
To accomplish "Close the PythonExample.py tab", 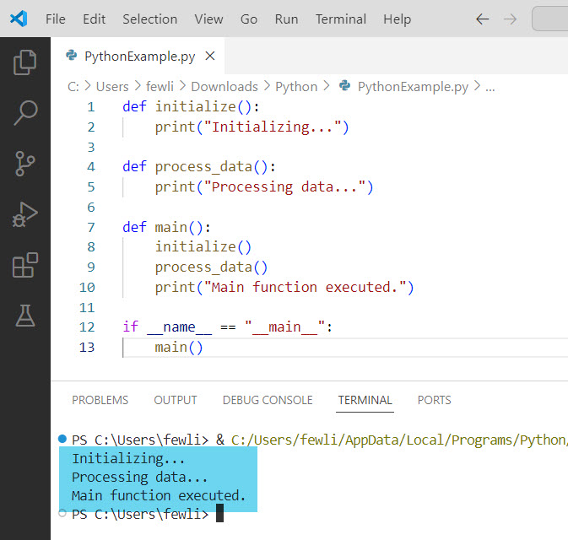I will tap(210, 57).
